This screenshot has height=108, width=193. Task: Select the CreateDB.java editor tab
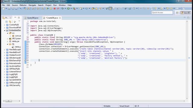52,18
